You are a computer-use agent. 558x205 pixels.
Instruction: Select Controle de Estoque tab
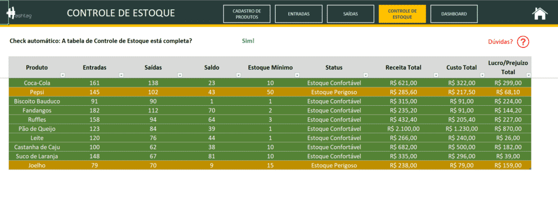tap(402, 14)
